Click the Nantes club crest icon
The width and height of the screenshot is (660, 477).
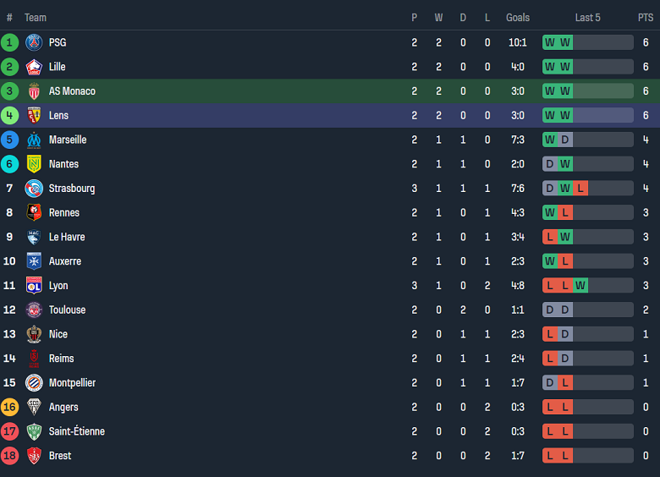34,164
